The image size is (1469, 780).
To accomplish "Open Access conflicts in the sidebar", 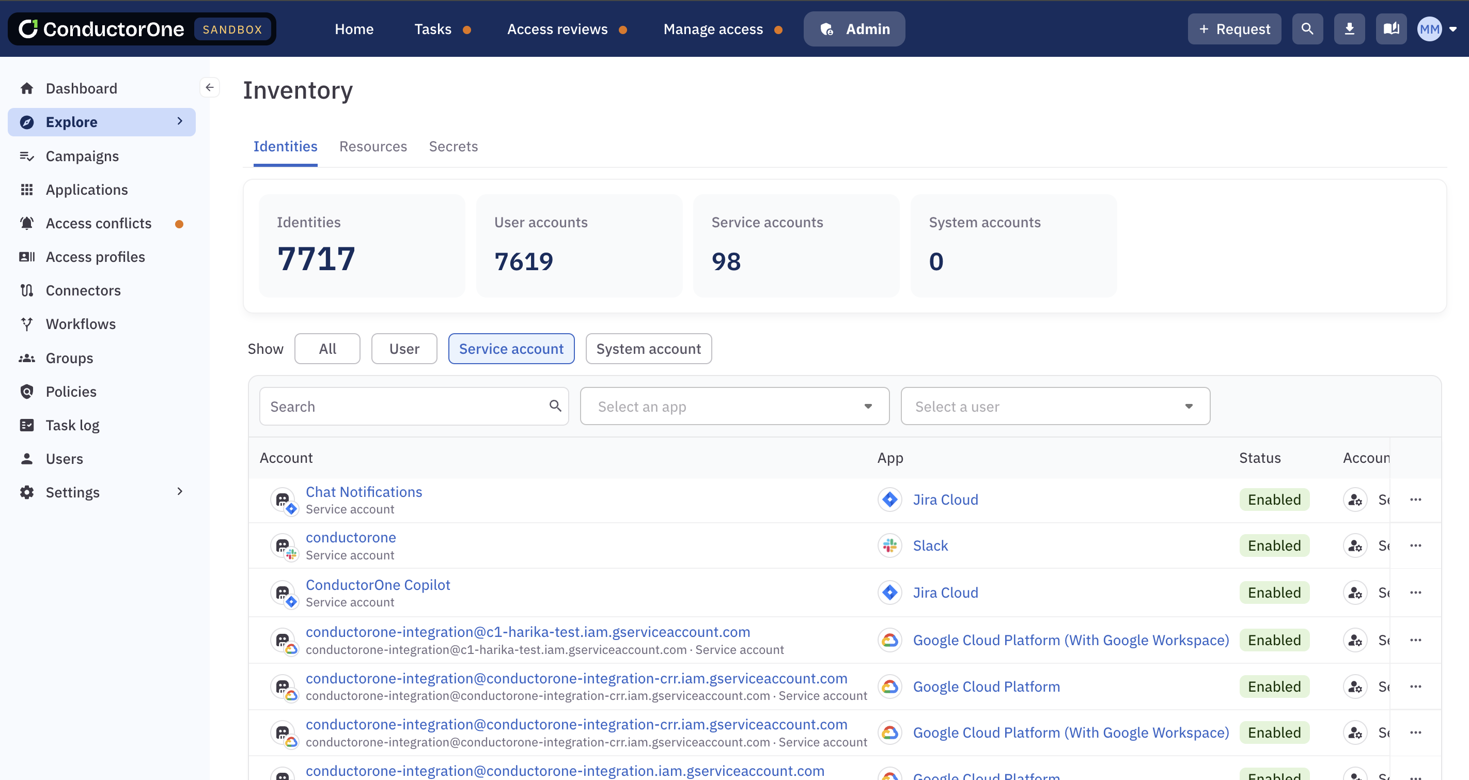I will pyautogui.click(x=98, y=223).
